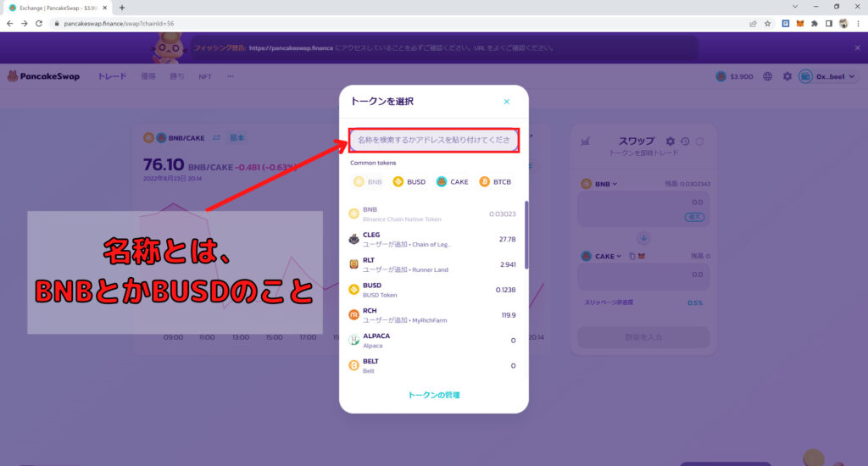Click the CLEG token icon
This screenshot has height=466, width=868.
point(353,239)
